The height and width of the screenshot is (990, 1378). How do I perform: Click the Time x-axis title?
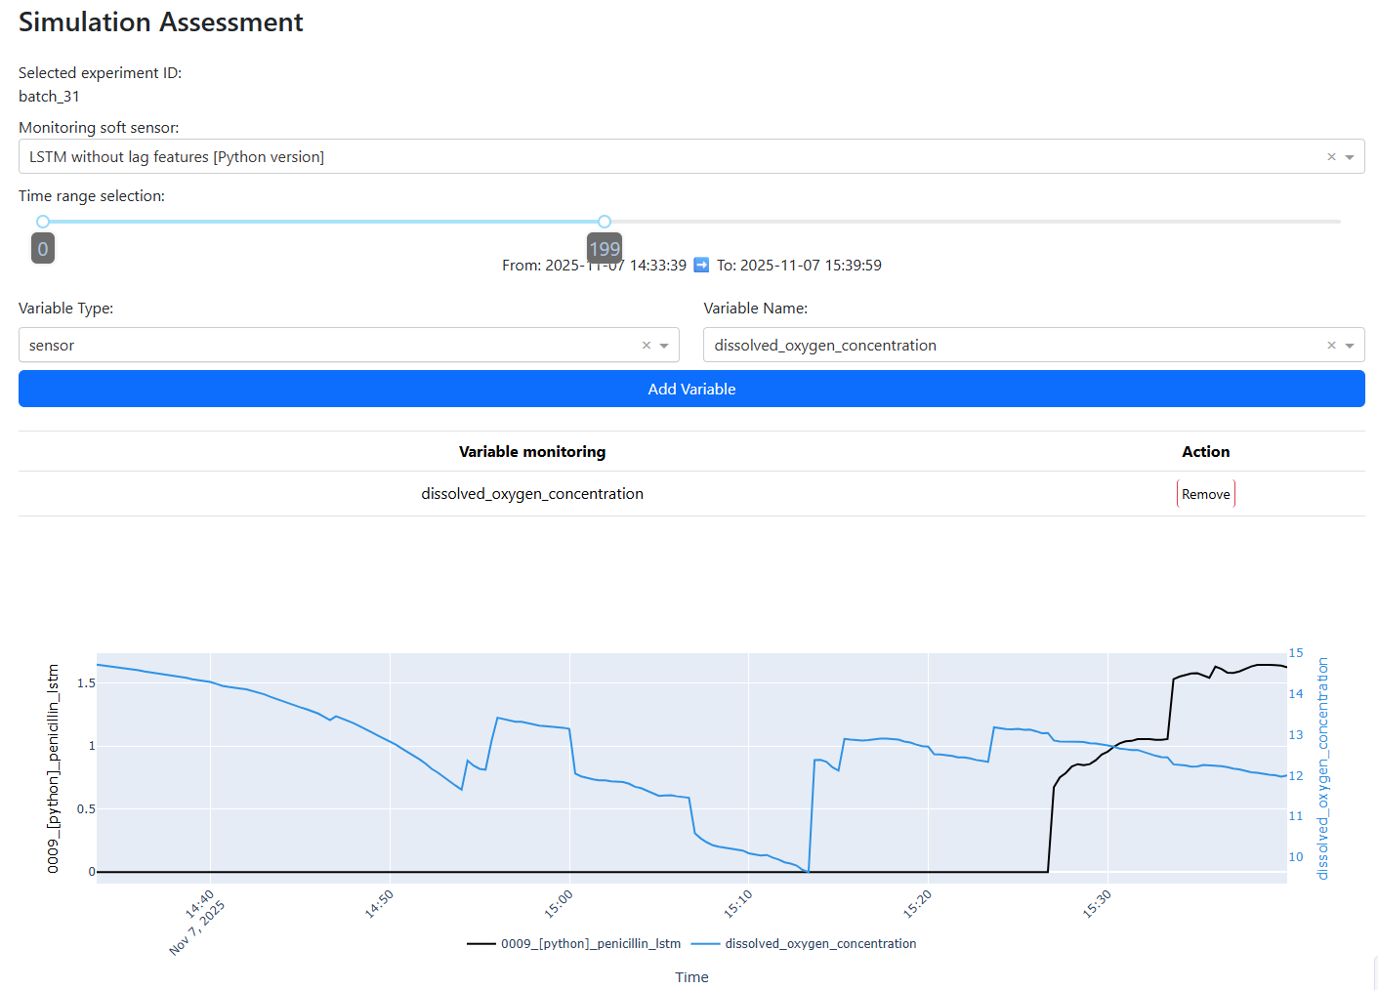click(691, 977)
